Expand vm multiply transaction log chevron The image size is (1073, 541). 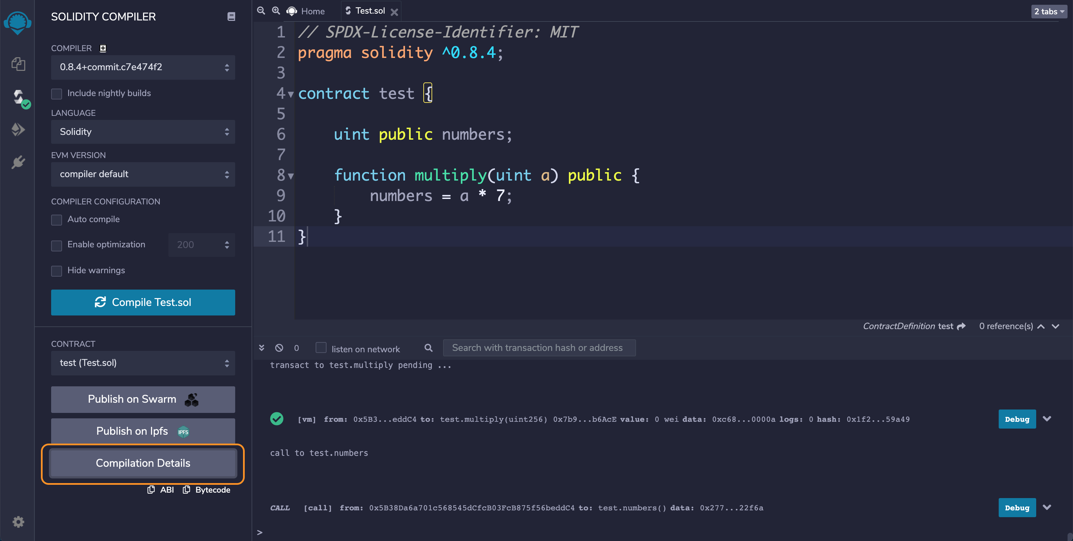point(1047,419)
